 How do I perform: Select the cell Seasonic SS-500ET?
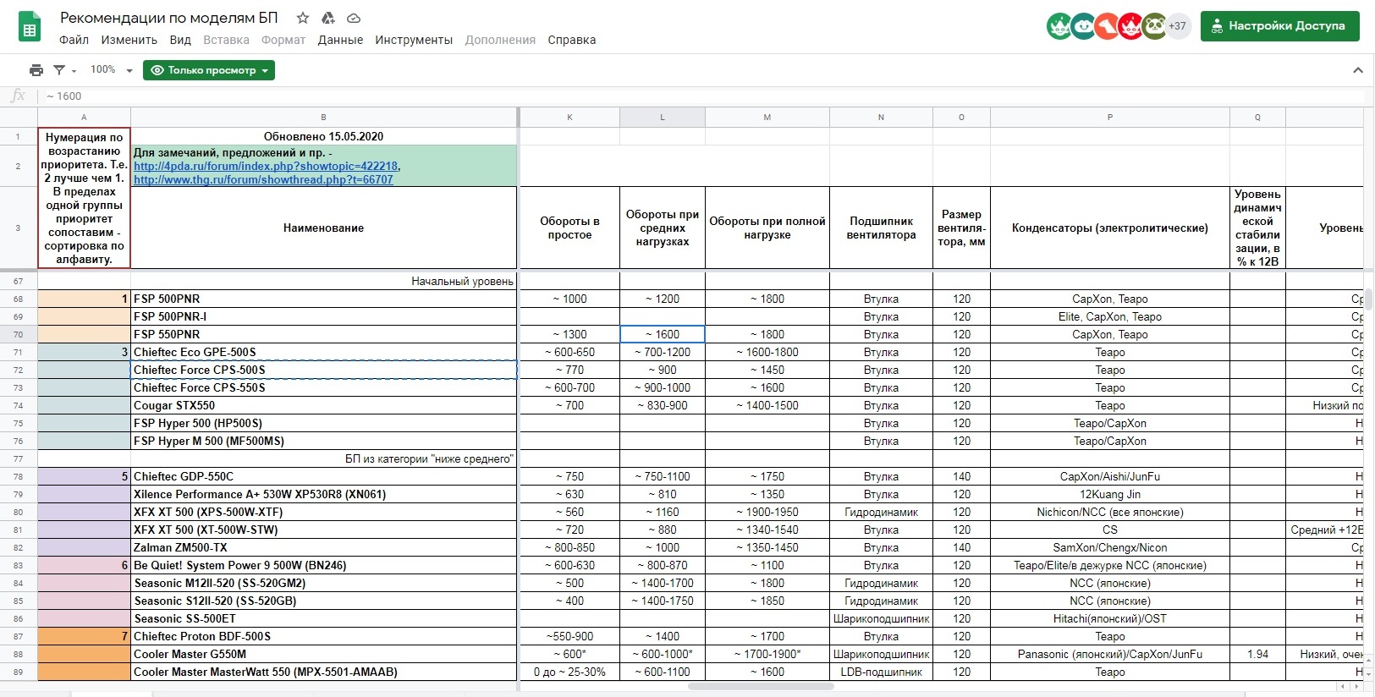(x=323, y=618)
